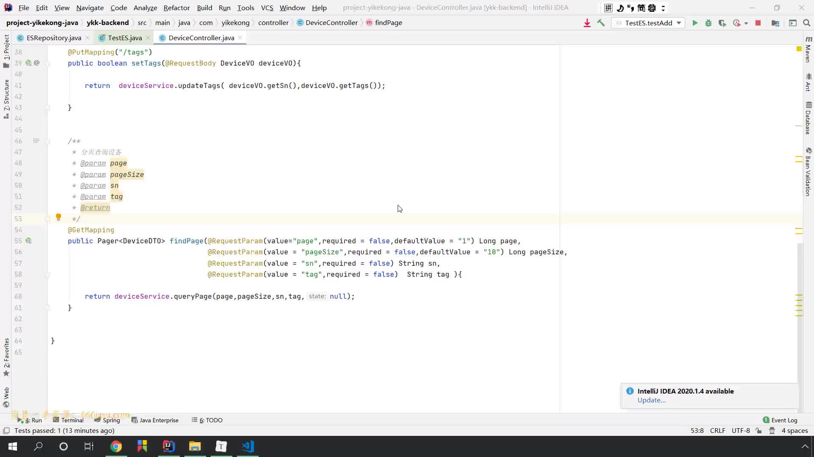Open File Explorer from the taskbar
Image resolution: width=814 pixels, height=457 pixels.
tap(195, 446)
